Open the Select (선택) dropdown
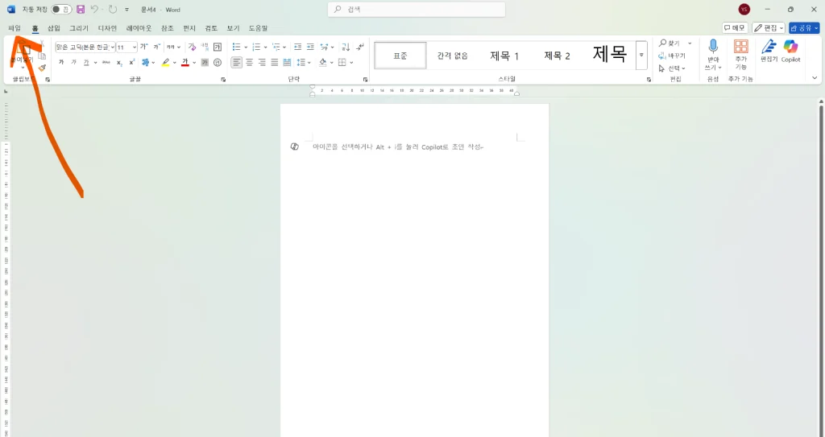 [x=672, y=68]
